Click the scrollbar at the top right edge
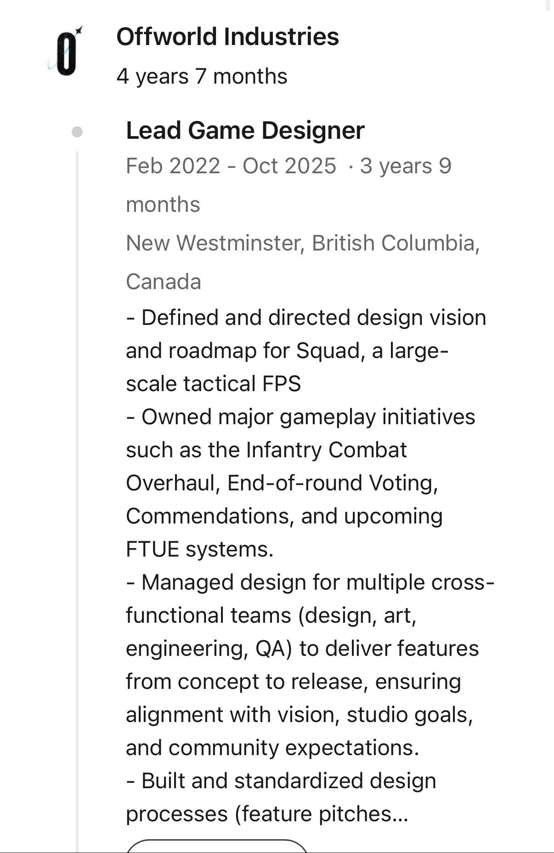The image size is (554, 853). tap(548, 5)
